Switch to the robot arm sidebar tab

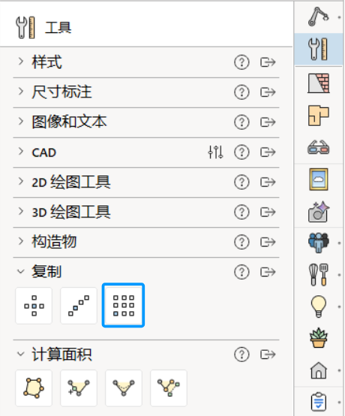point(319,16)
